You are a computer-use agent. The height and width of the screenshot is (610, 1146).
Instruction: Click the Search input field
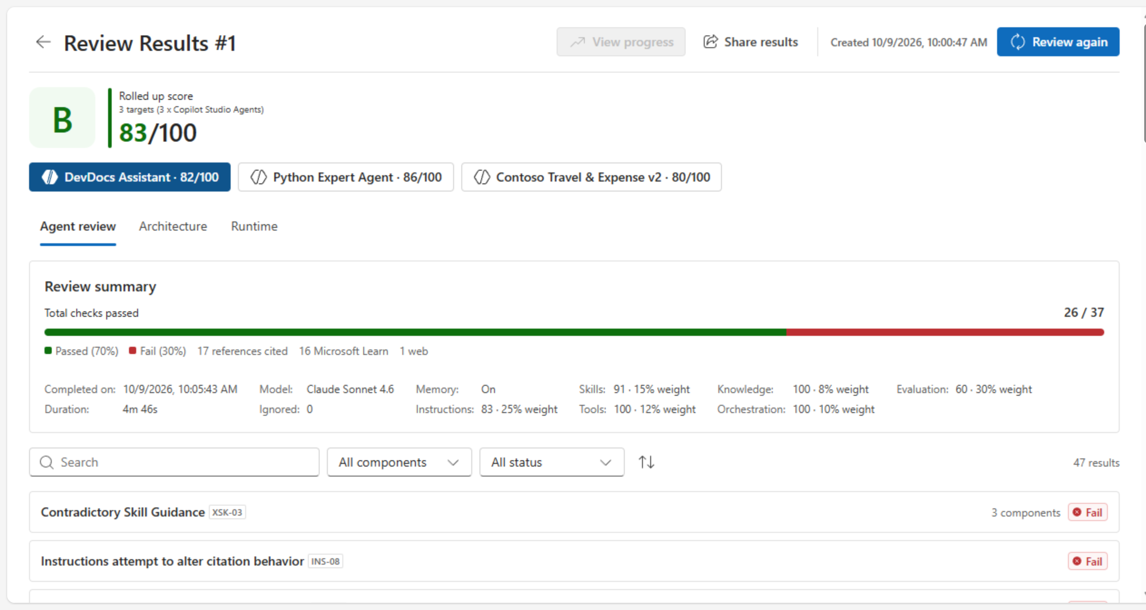174,462
